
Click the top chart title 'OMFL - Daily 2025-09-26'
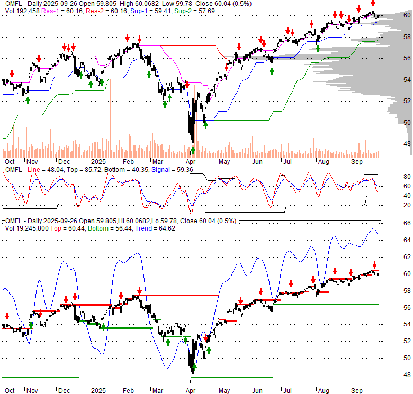pos(41,4)
